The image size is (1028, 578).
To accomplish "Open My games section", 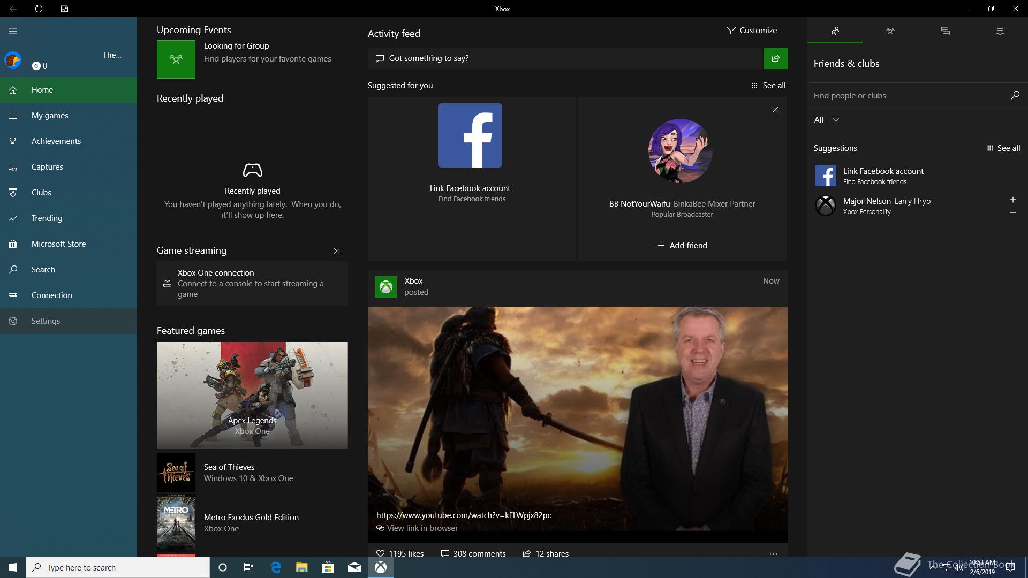I will (69, 116).
